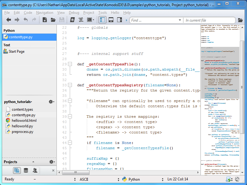The height and width of the screenshot is (185, 247).
Task: Toggle right pane visibility
Action: click(119, 20)
